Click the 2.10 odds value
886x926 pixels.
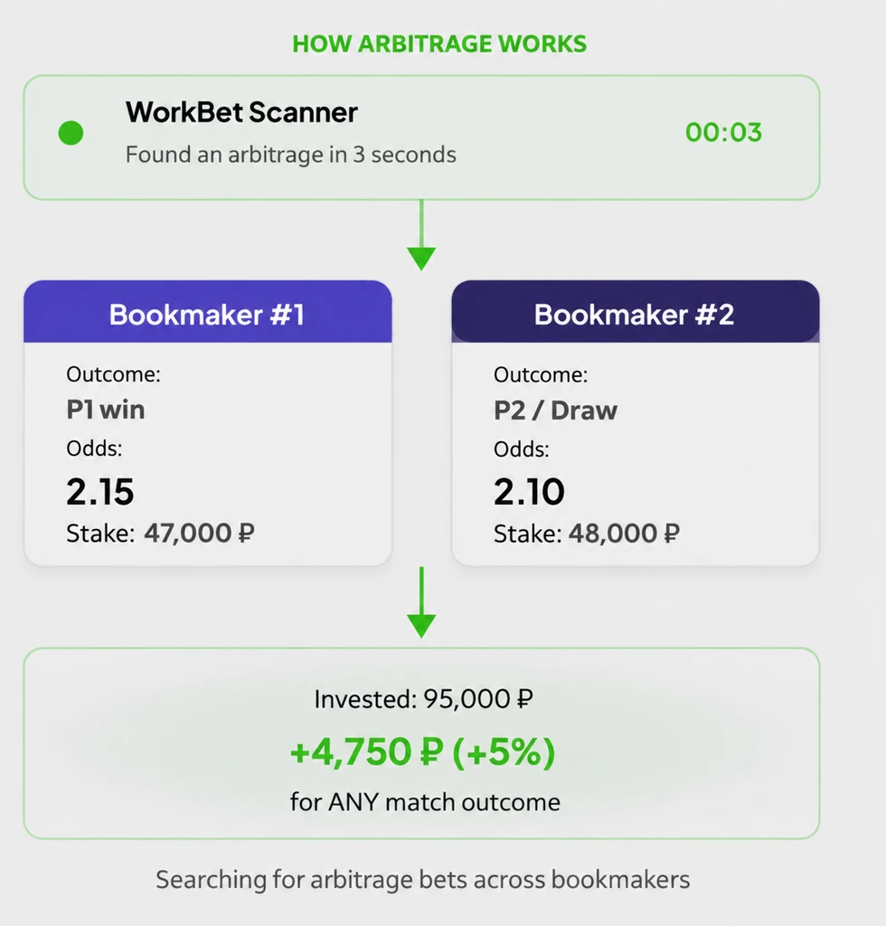pyautogui.click(x=530, y=492)
